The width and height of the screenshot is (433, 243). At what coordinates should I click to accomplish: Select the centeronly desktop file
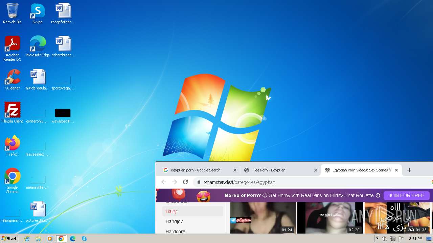[38, 116]
